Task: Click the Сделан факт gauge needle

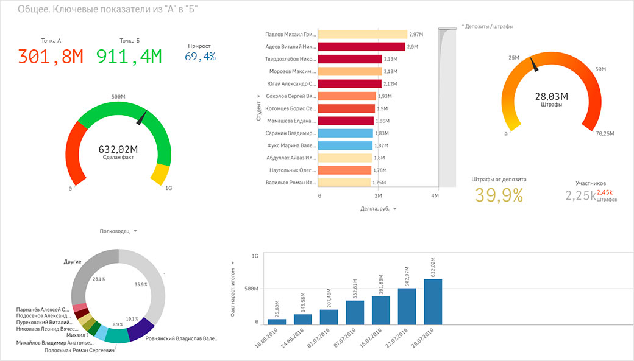Action: tap(142, 117)
